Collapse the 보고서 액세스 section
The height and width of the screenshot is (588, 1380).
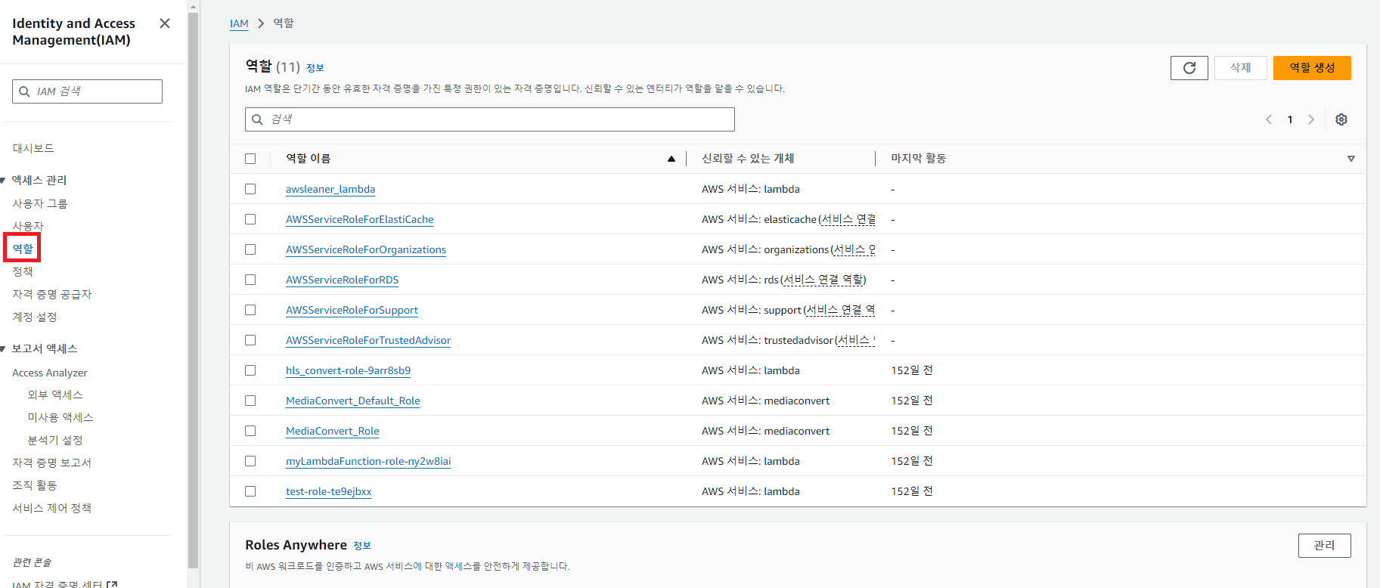pyautogui.click(x=3, y=348)
